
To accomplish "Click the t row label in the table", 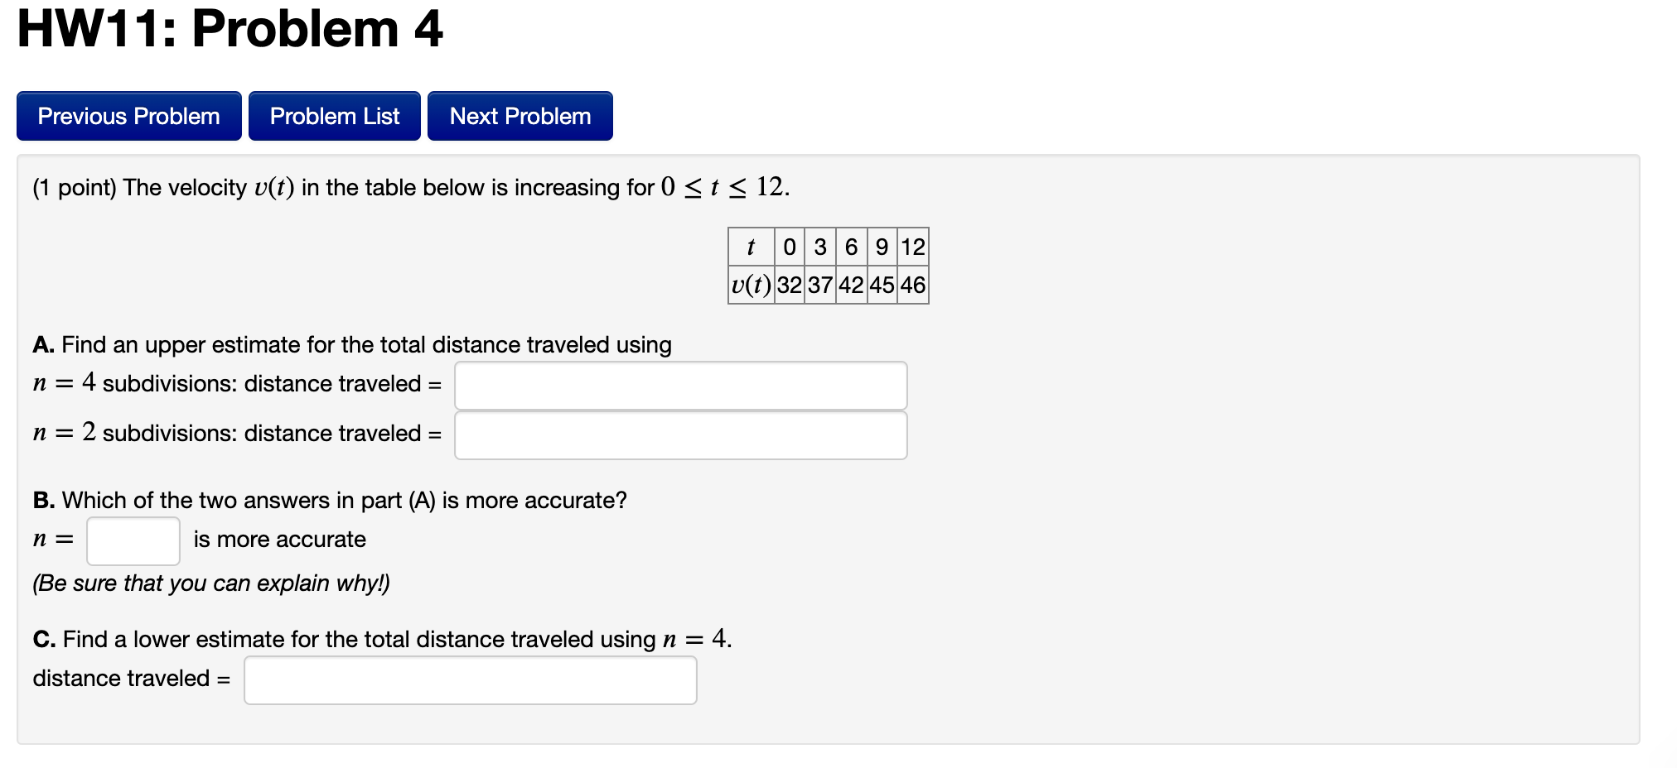I will click(x=751, y=246).
